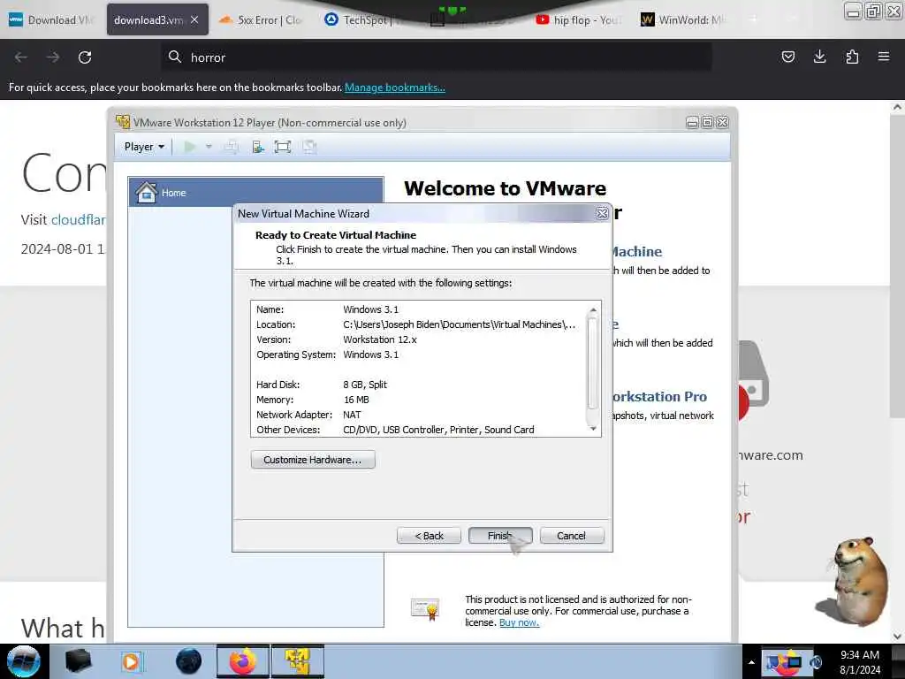Click the '16 MB' memory value text
The height and width of the screenshot is (679, 905).
pos(356,400)
